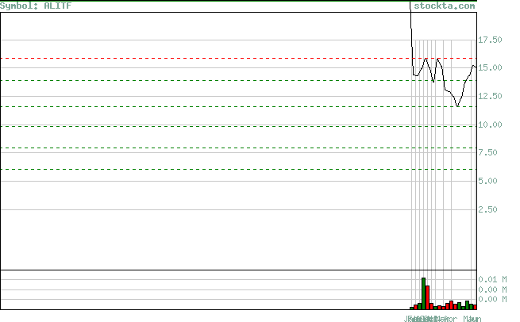This screenshot has height=322, width=520.
Task: Click the tallest red volume bar
Action: coord(427,297)
